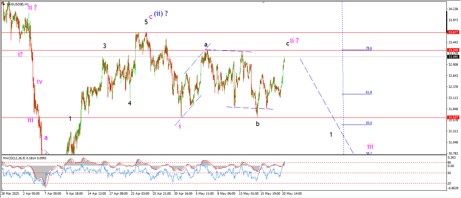
Task: Click the arrow icon beside XAGUSD title
Action: pos(3,4)
